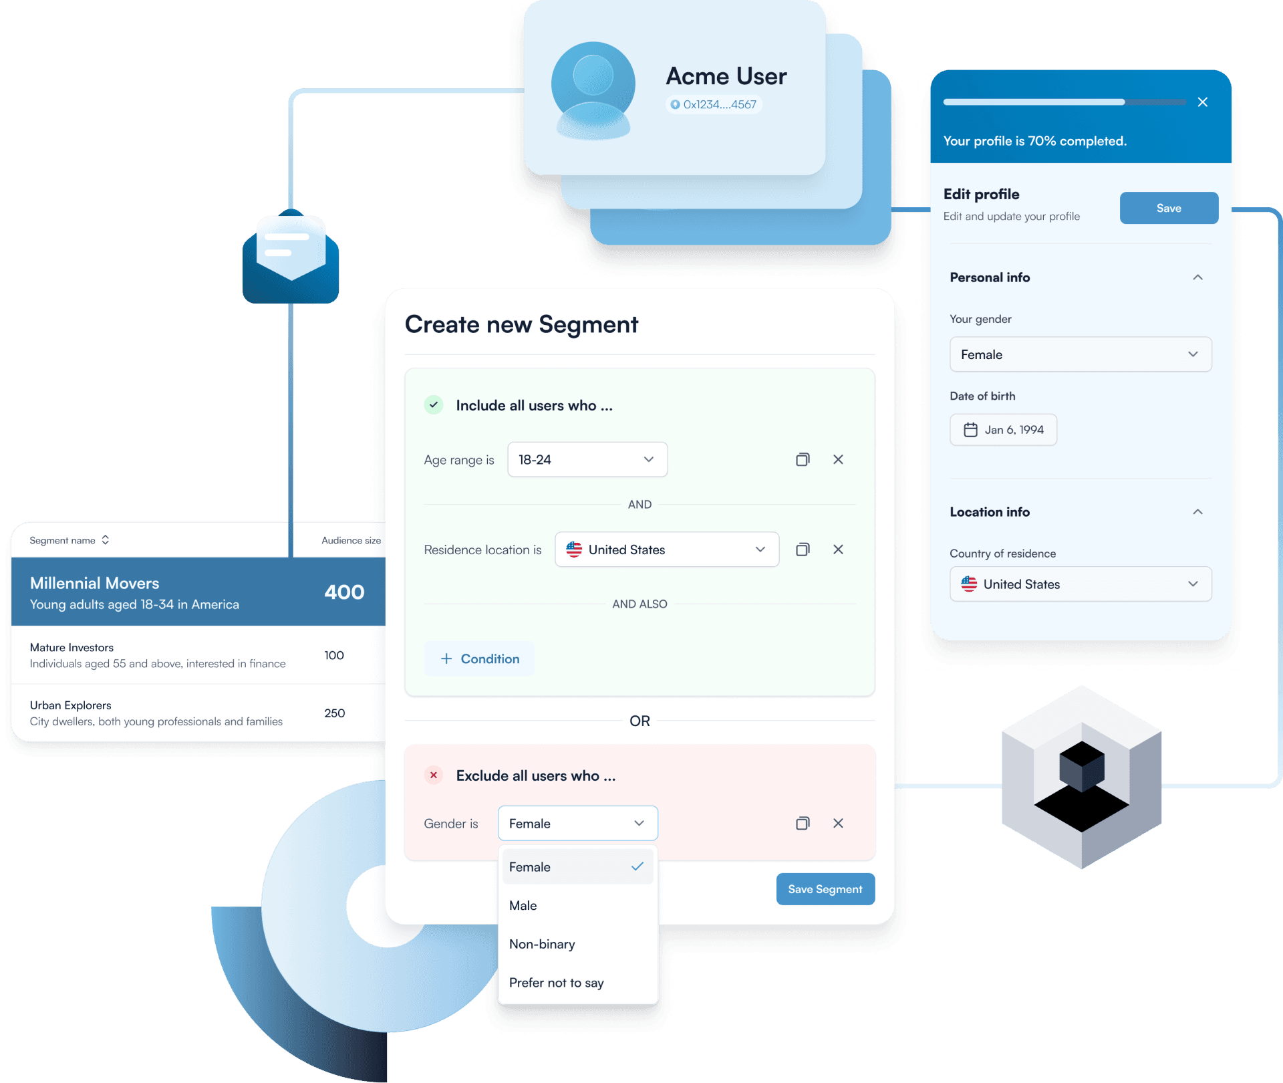Screen dimensions: 1283x1083
Task: Click Save Segment button
Action: (x=825, y=888)
